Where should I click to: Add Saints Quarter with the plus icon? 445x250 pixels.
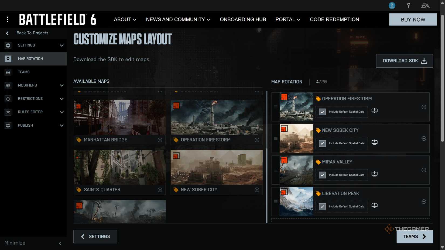[x=160, y=190]
